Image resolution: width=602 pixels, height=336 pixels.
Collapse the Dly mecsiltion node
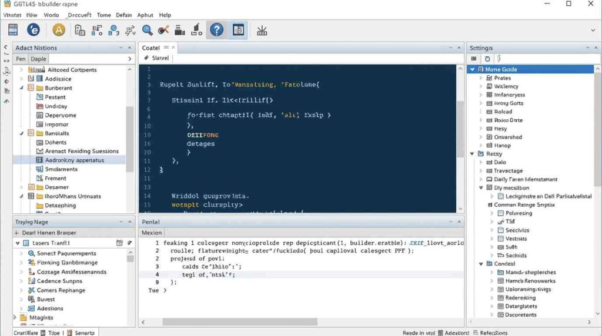pos(481,188)
